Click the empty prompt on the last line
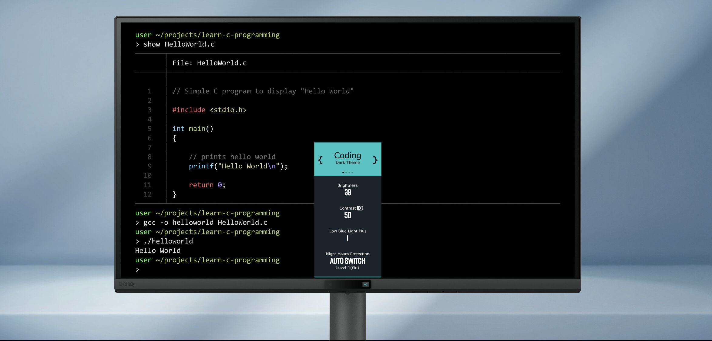712x341 pixels. [137, 270]
